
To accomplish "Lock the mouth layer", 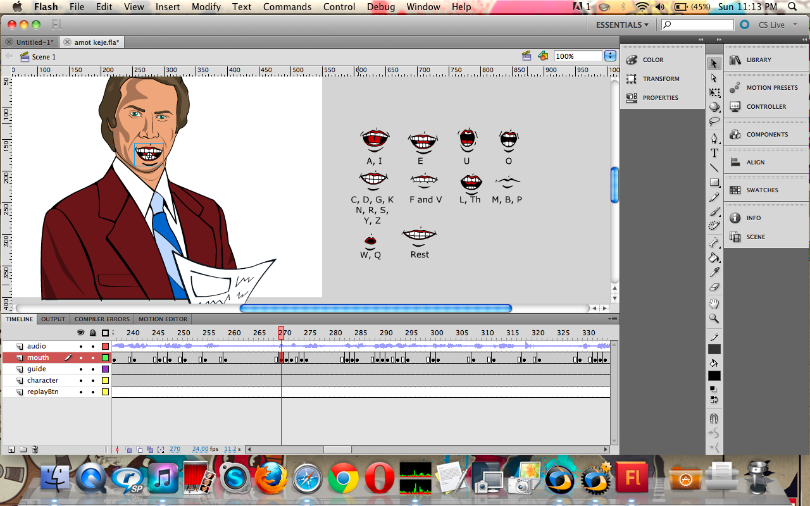I will 92,357.
